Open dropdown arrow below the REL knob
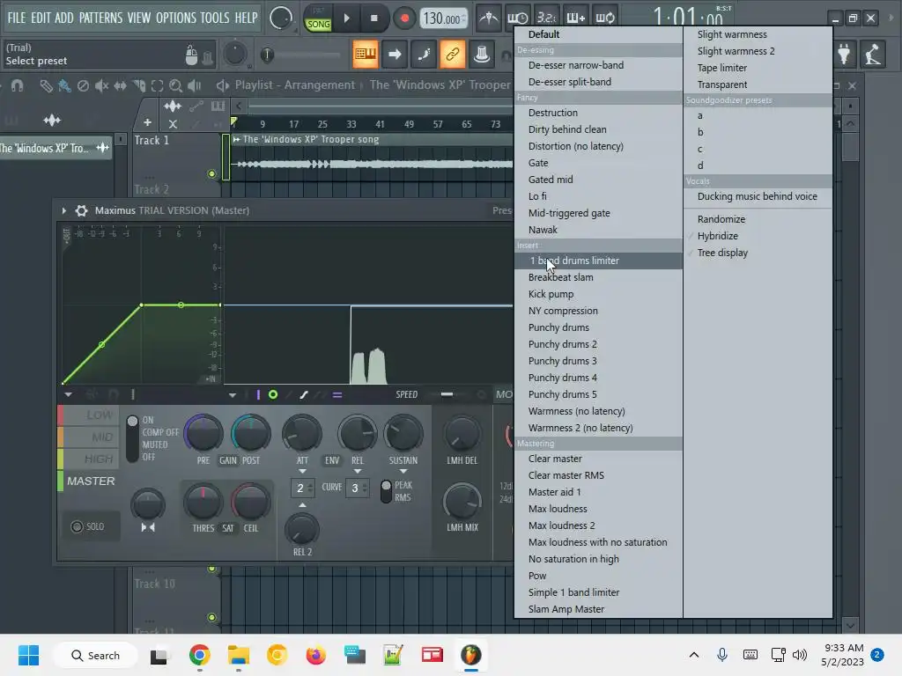 point(358,472)
